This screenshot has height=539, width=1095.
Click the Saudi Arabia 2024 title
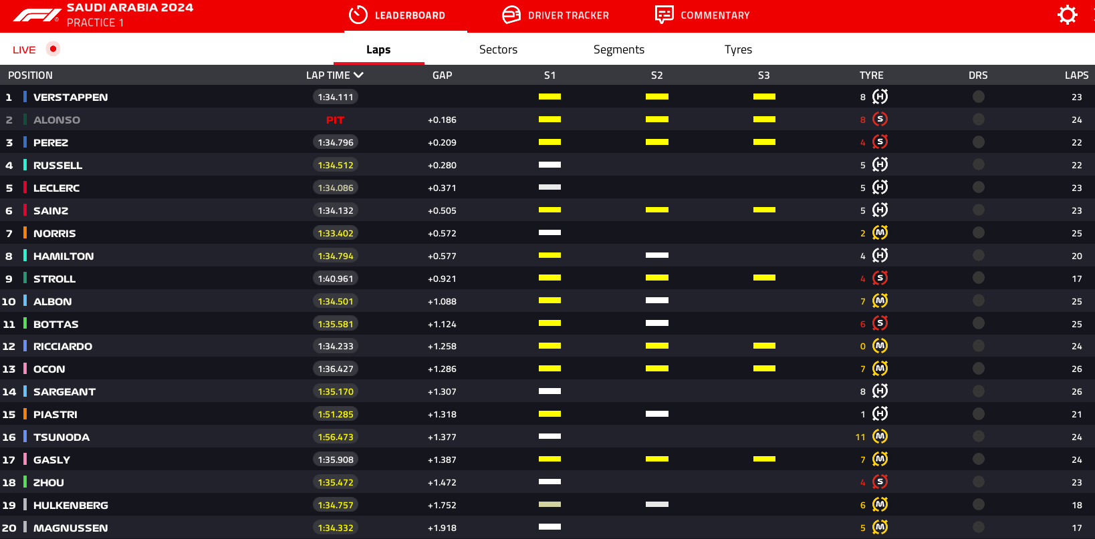pos(130,7)
